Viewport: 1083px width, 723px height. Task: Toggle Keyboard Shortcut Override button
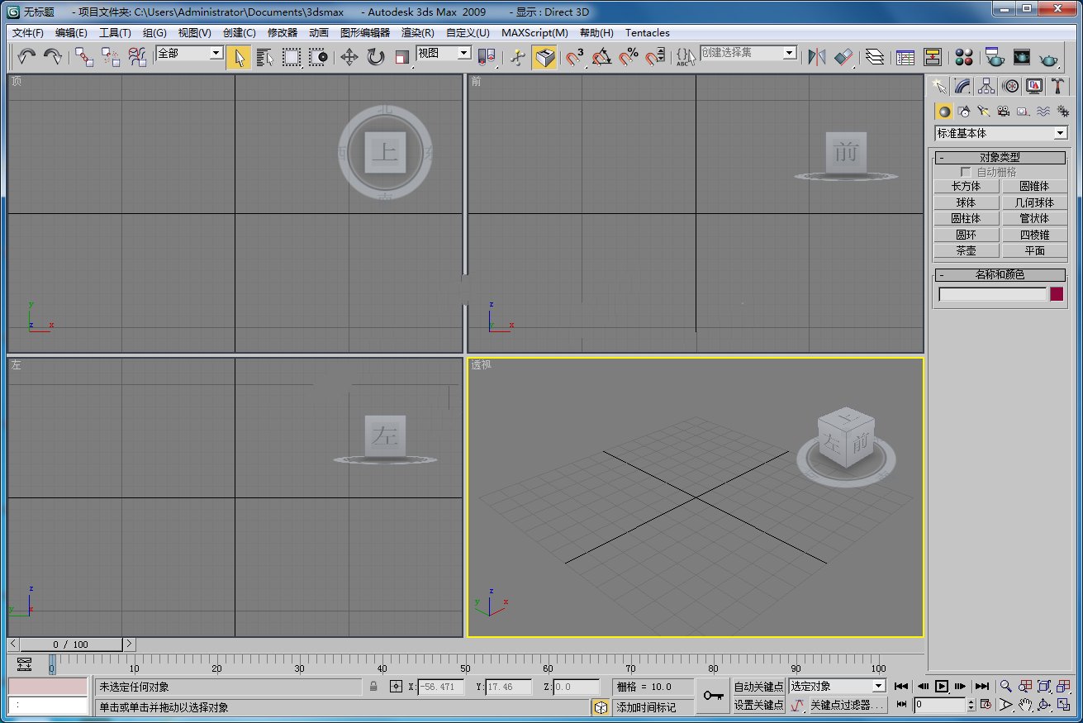(544, 57)
